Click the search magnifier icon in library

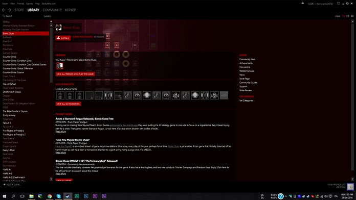coord(4,16)
